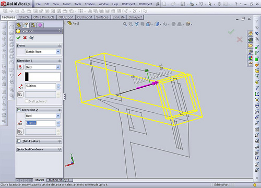Click confirmation corner red X in viewport
This screenshot has width=261, height=188.
click(240, 40)
